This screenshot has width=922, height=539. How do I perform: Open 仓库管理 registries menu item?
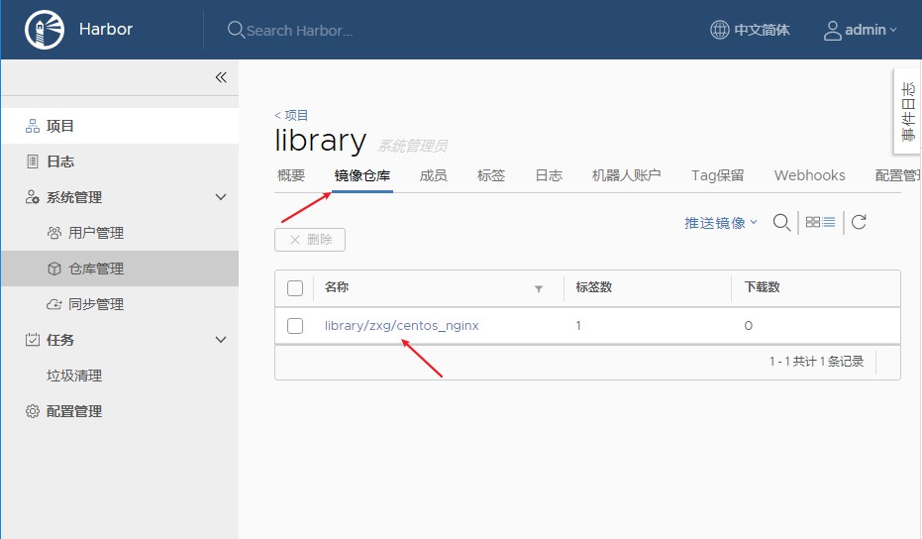coord(96,269)
